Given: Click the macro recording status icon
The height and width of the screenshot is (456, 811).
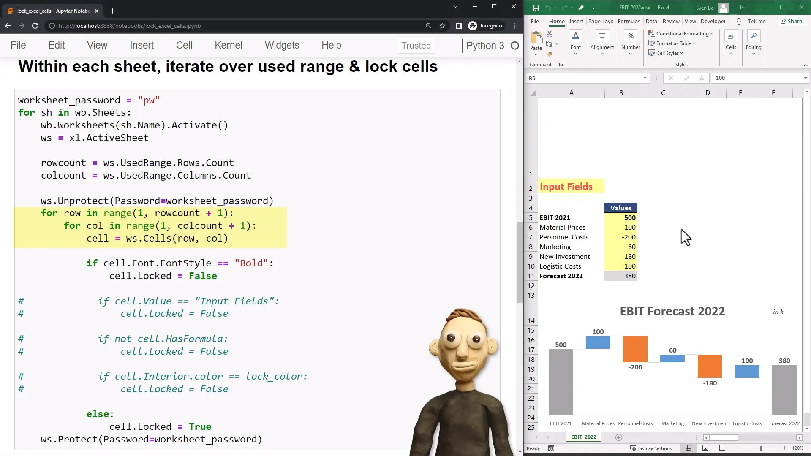Looking at the screenshot, I should click(x=551, y=448).
